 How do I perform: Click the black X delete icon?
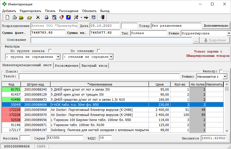[38, 18]
